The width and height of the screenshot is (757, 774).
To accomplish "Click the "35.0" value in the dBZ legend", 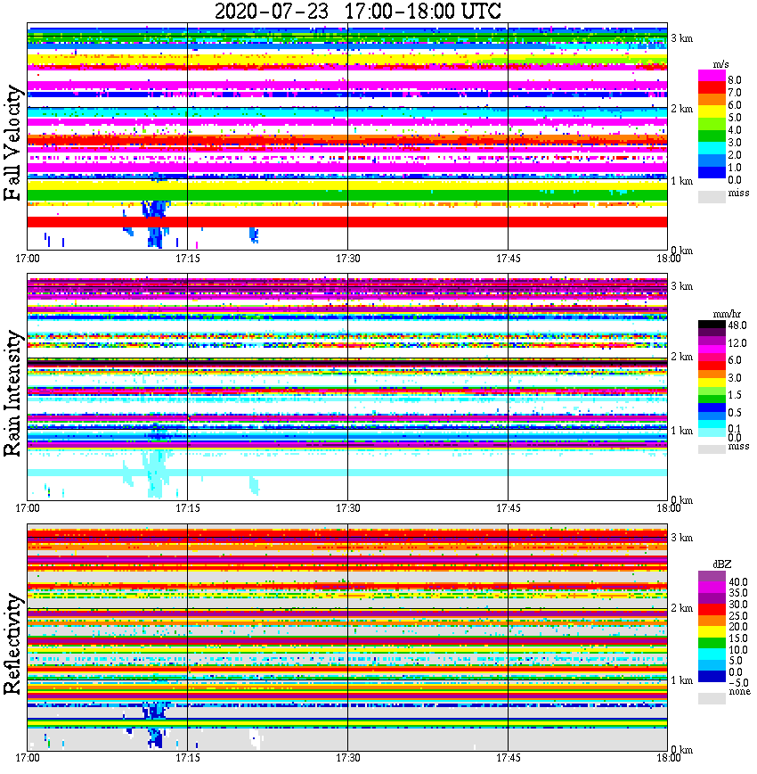I will coord(738,593).
